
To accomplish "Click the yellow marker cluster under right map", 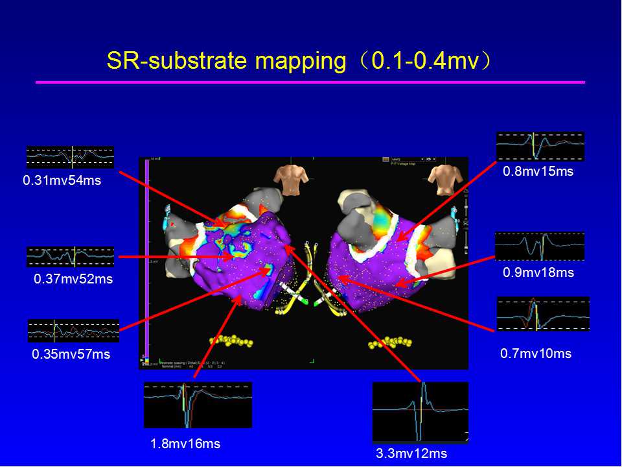I will pyautogui.click(x=393, y=341).
